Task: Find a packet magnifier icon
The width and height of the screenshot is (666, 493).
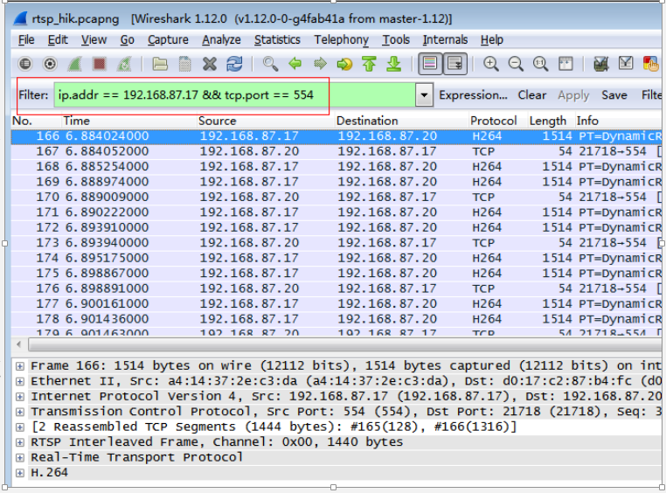Action: (270, 64)
